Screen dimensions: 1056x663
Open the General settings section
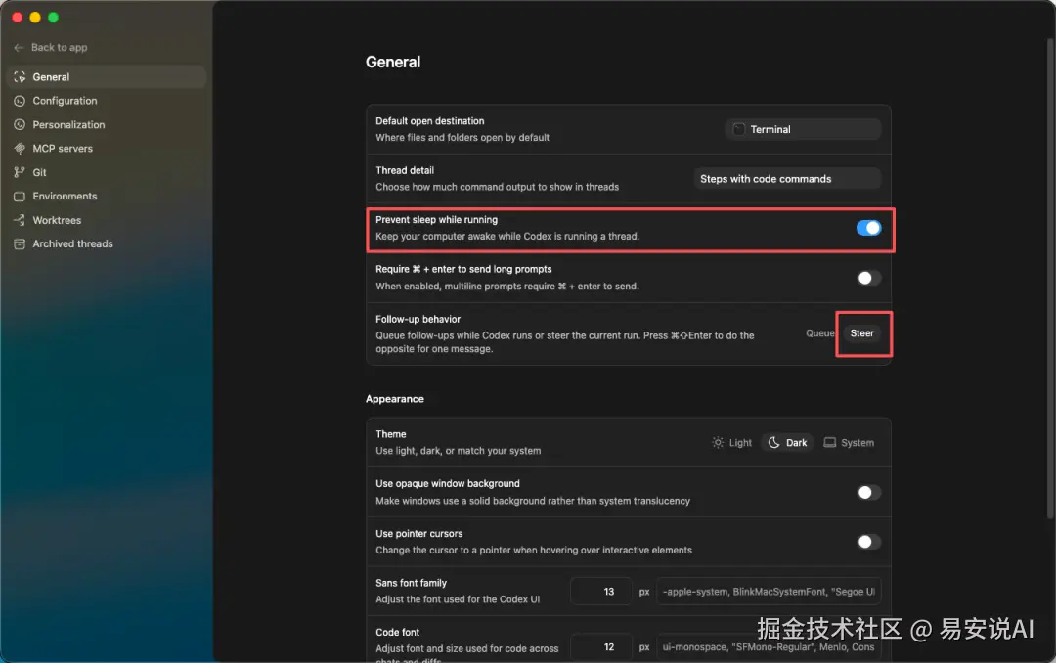pyautogui.click(x=107, y=77)
